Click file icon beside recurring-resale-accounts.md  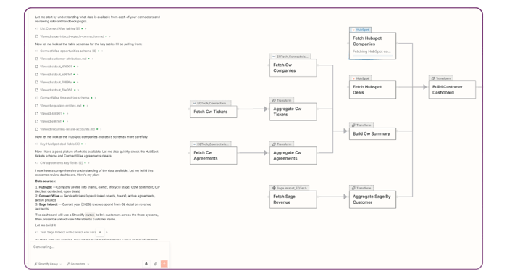coord(37,129)
